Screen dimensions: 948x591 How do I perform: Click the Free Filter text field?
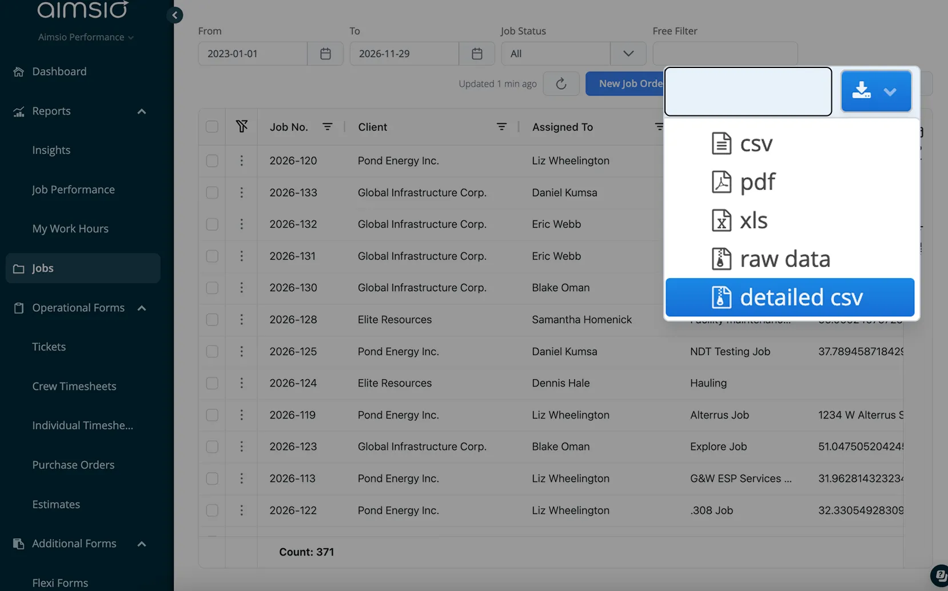(x=725, y=54)
